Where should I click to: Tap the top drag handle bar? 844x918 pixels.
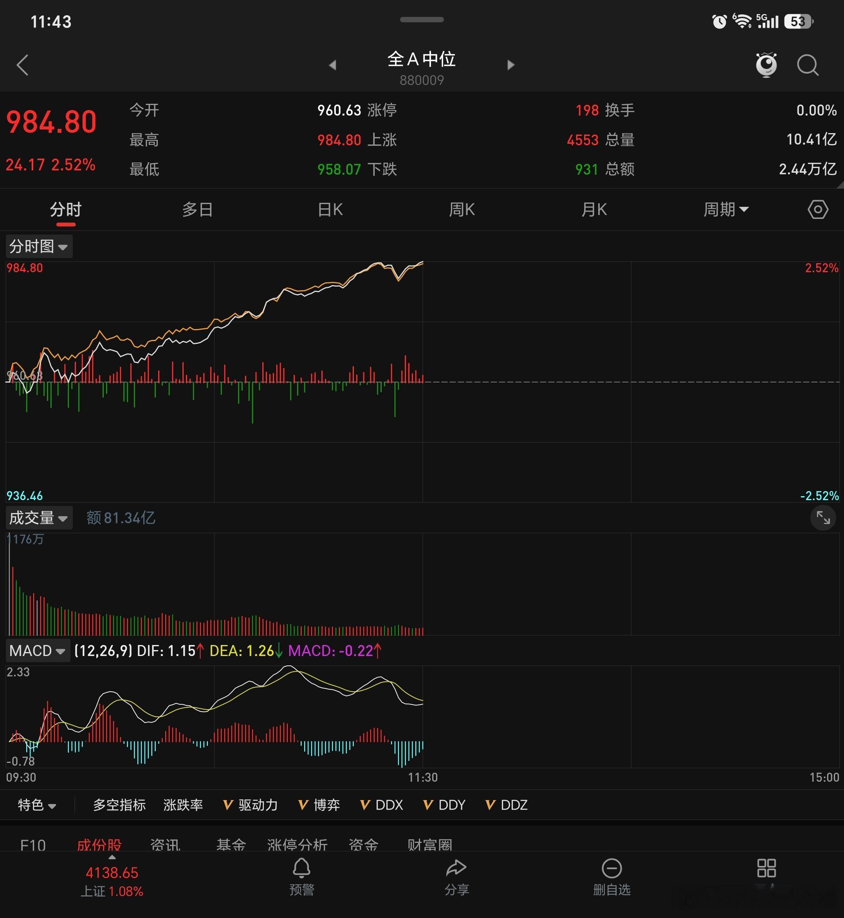point(422,20)
